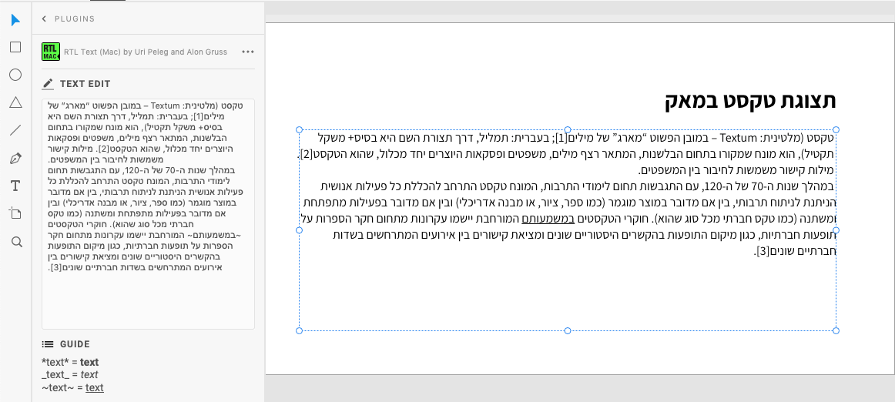The width and height of the screenshot is (895, 402).
Task: Click the right-middle handle of the text box
Action: tap(836, 230)
